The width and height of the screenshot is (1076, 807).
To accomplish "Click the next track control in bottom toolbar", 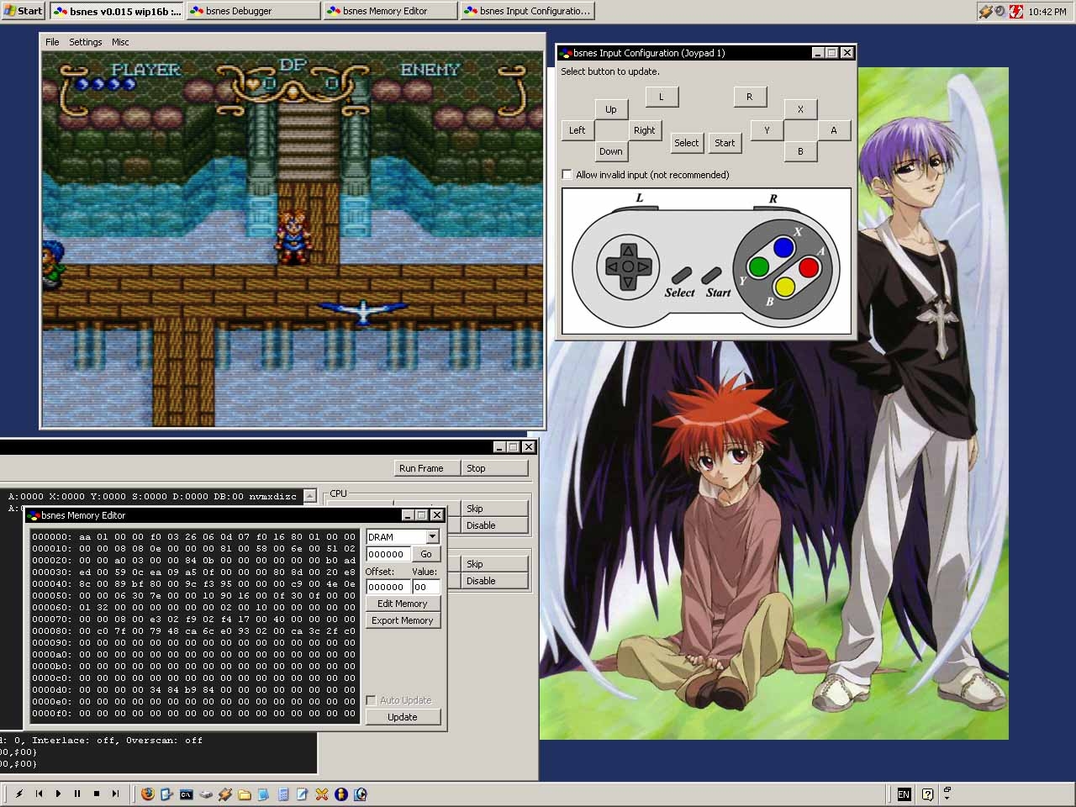I will coord(116,794).
